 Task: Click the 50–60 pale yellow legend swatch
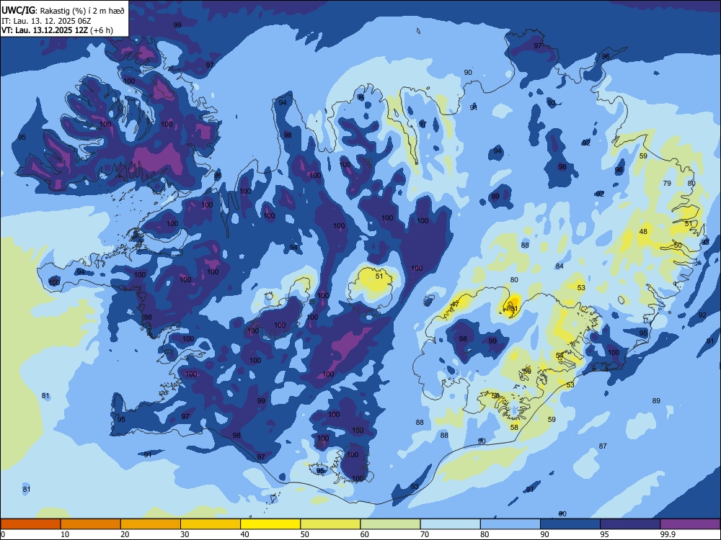(330, 524)
